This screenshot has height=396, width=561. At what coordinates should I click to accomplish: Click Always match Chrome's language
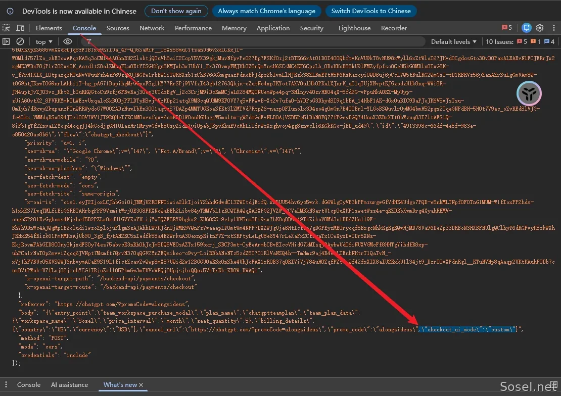pyautogui.click(x=266, y=11)
